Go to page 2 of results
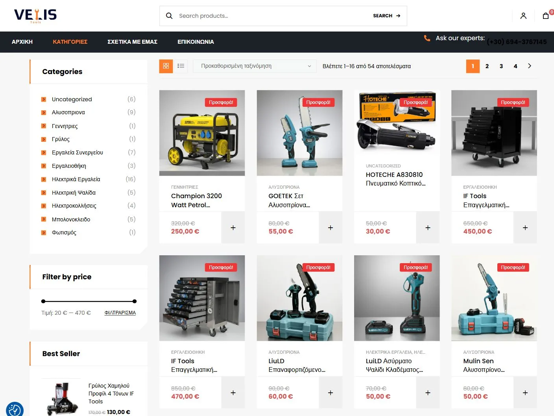This screenshot has height=416, width=554. pos(487,66)
